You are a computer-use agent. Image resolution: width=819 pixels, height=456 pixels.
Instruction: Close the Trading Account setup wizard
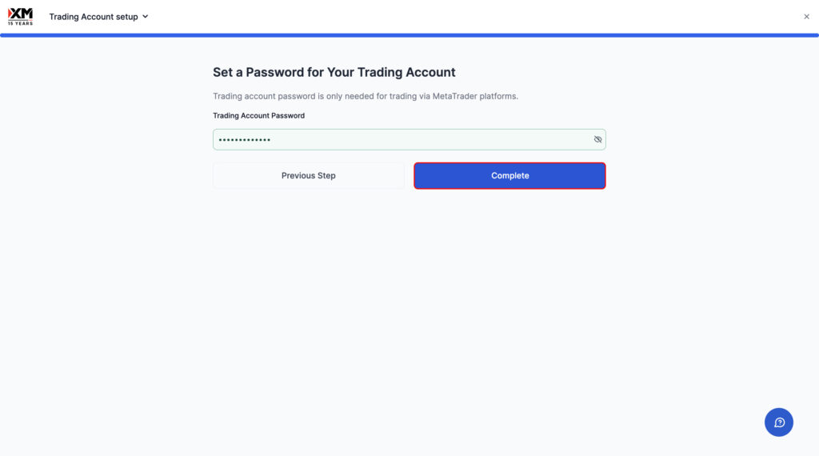click(x=806, y=17)
